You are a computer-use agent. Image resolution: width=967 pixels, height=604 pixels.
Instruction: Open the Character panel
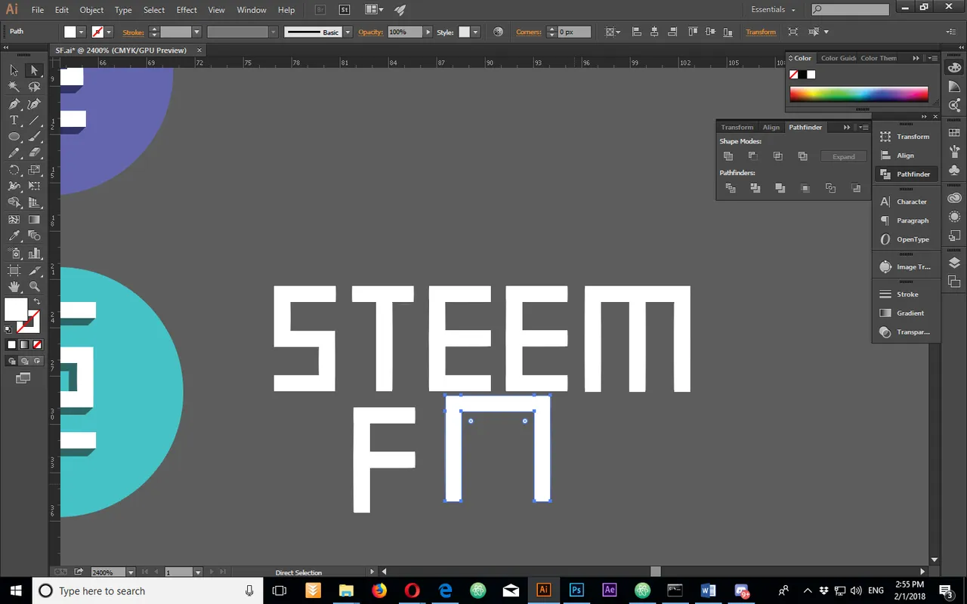[905, 202]
